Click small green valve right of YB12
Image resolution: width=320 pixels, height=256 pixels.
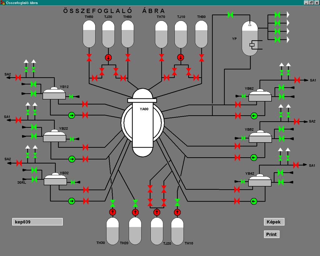coord(71,97)
